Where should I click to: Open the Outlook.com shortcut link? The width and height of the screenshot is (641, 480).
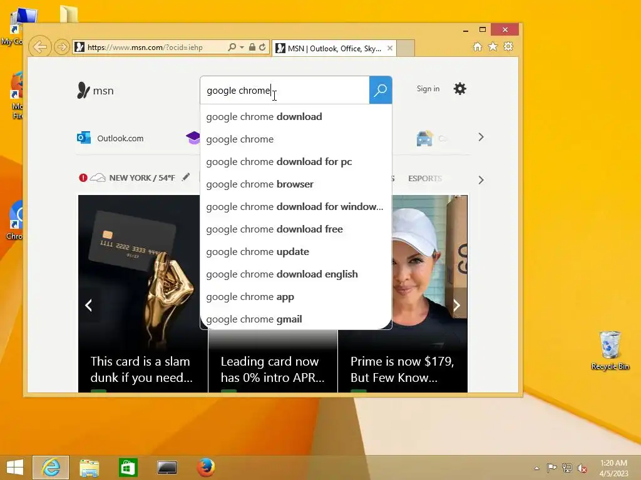[110, 138]
